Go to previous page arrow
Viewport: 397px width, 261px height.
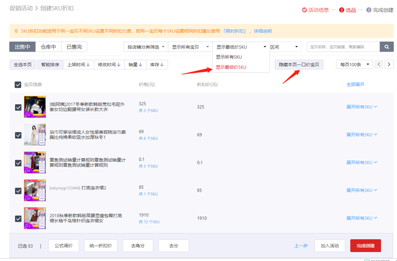click(x=379, y=65)
